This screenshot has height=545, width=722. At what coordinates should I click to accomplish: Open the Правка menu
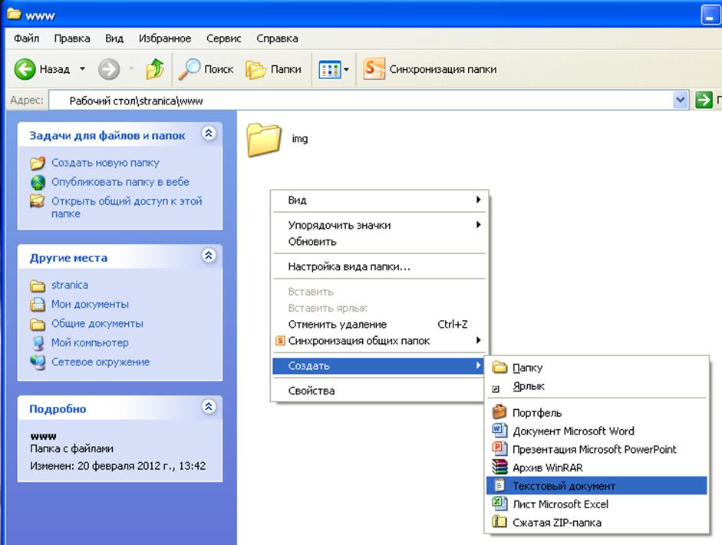point(72,38)
